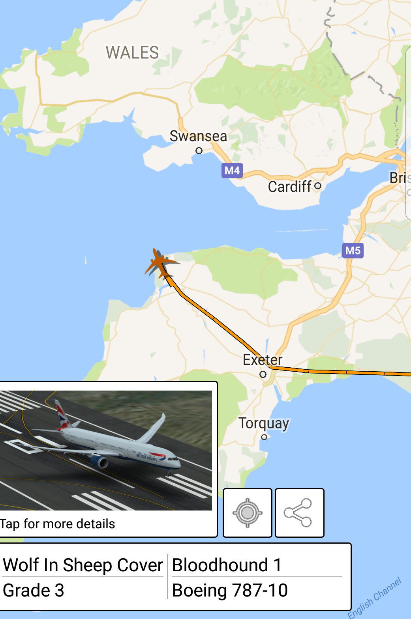Open the partially hidden panel at right edge
Viewport: 411px width, 619px height.
(x=408, y=133)
